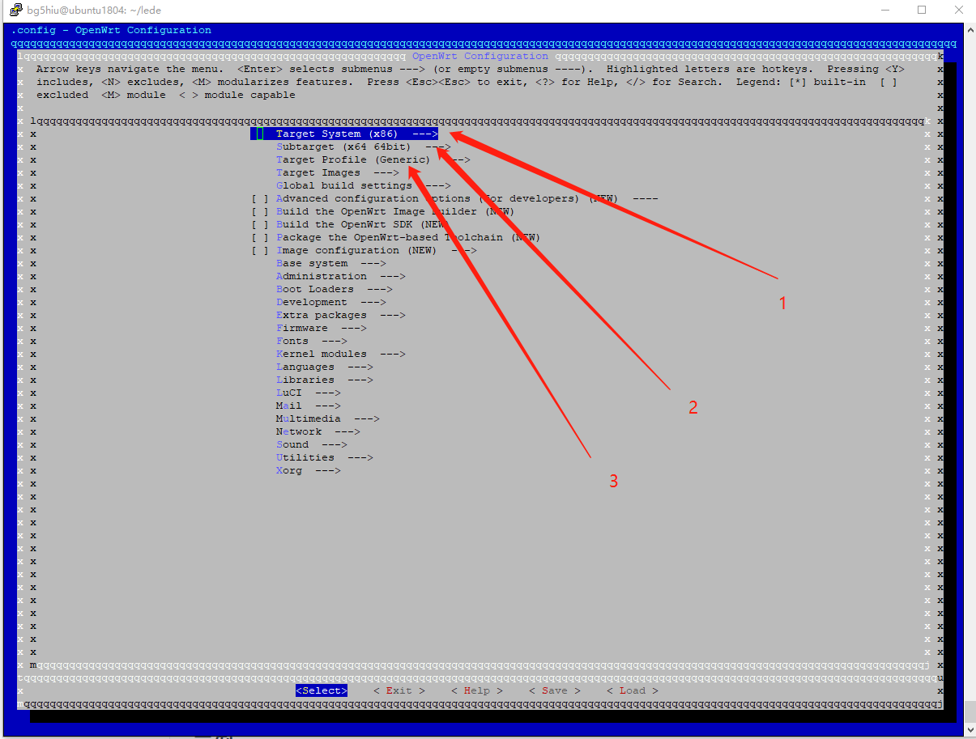
Task: Click the PuTTY icon in title bar
Action: (15, 11)
